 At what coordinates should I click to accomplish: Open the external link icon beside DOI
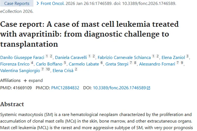pos(148,88)
